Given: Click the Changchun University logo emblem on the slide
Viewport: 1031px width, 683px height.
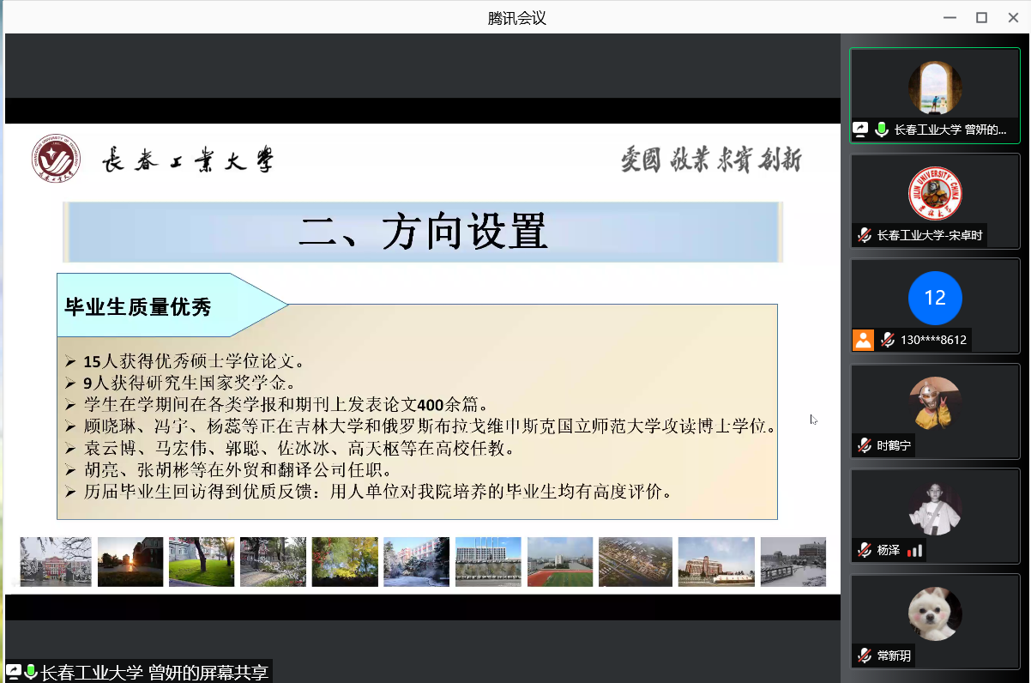Looking at the screenshot, I should 55,159.
